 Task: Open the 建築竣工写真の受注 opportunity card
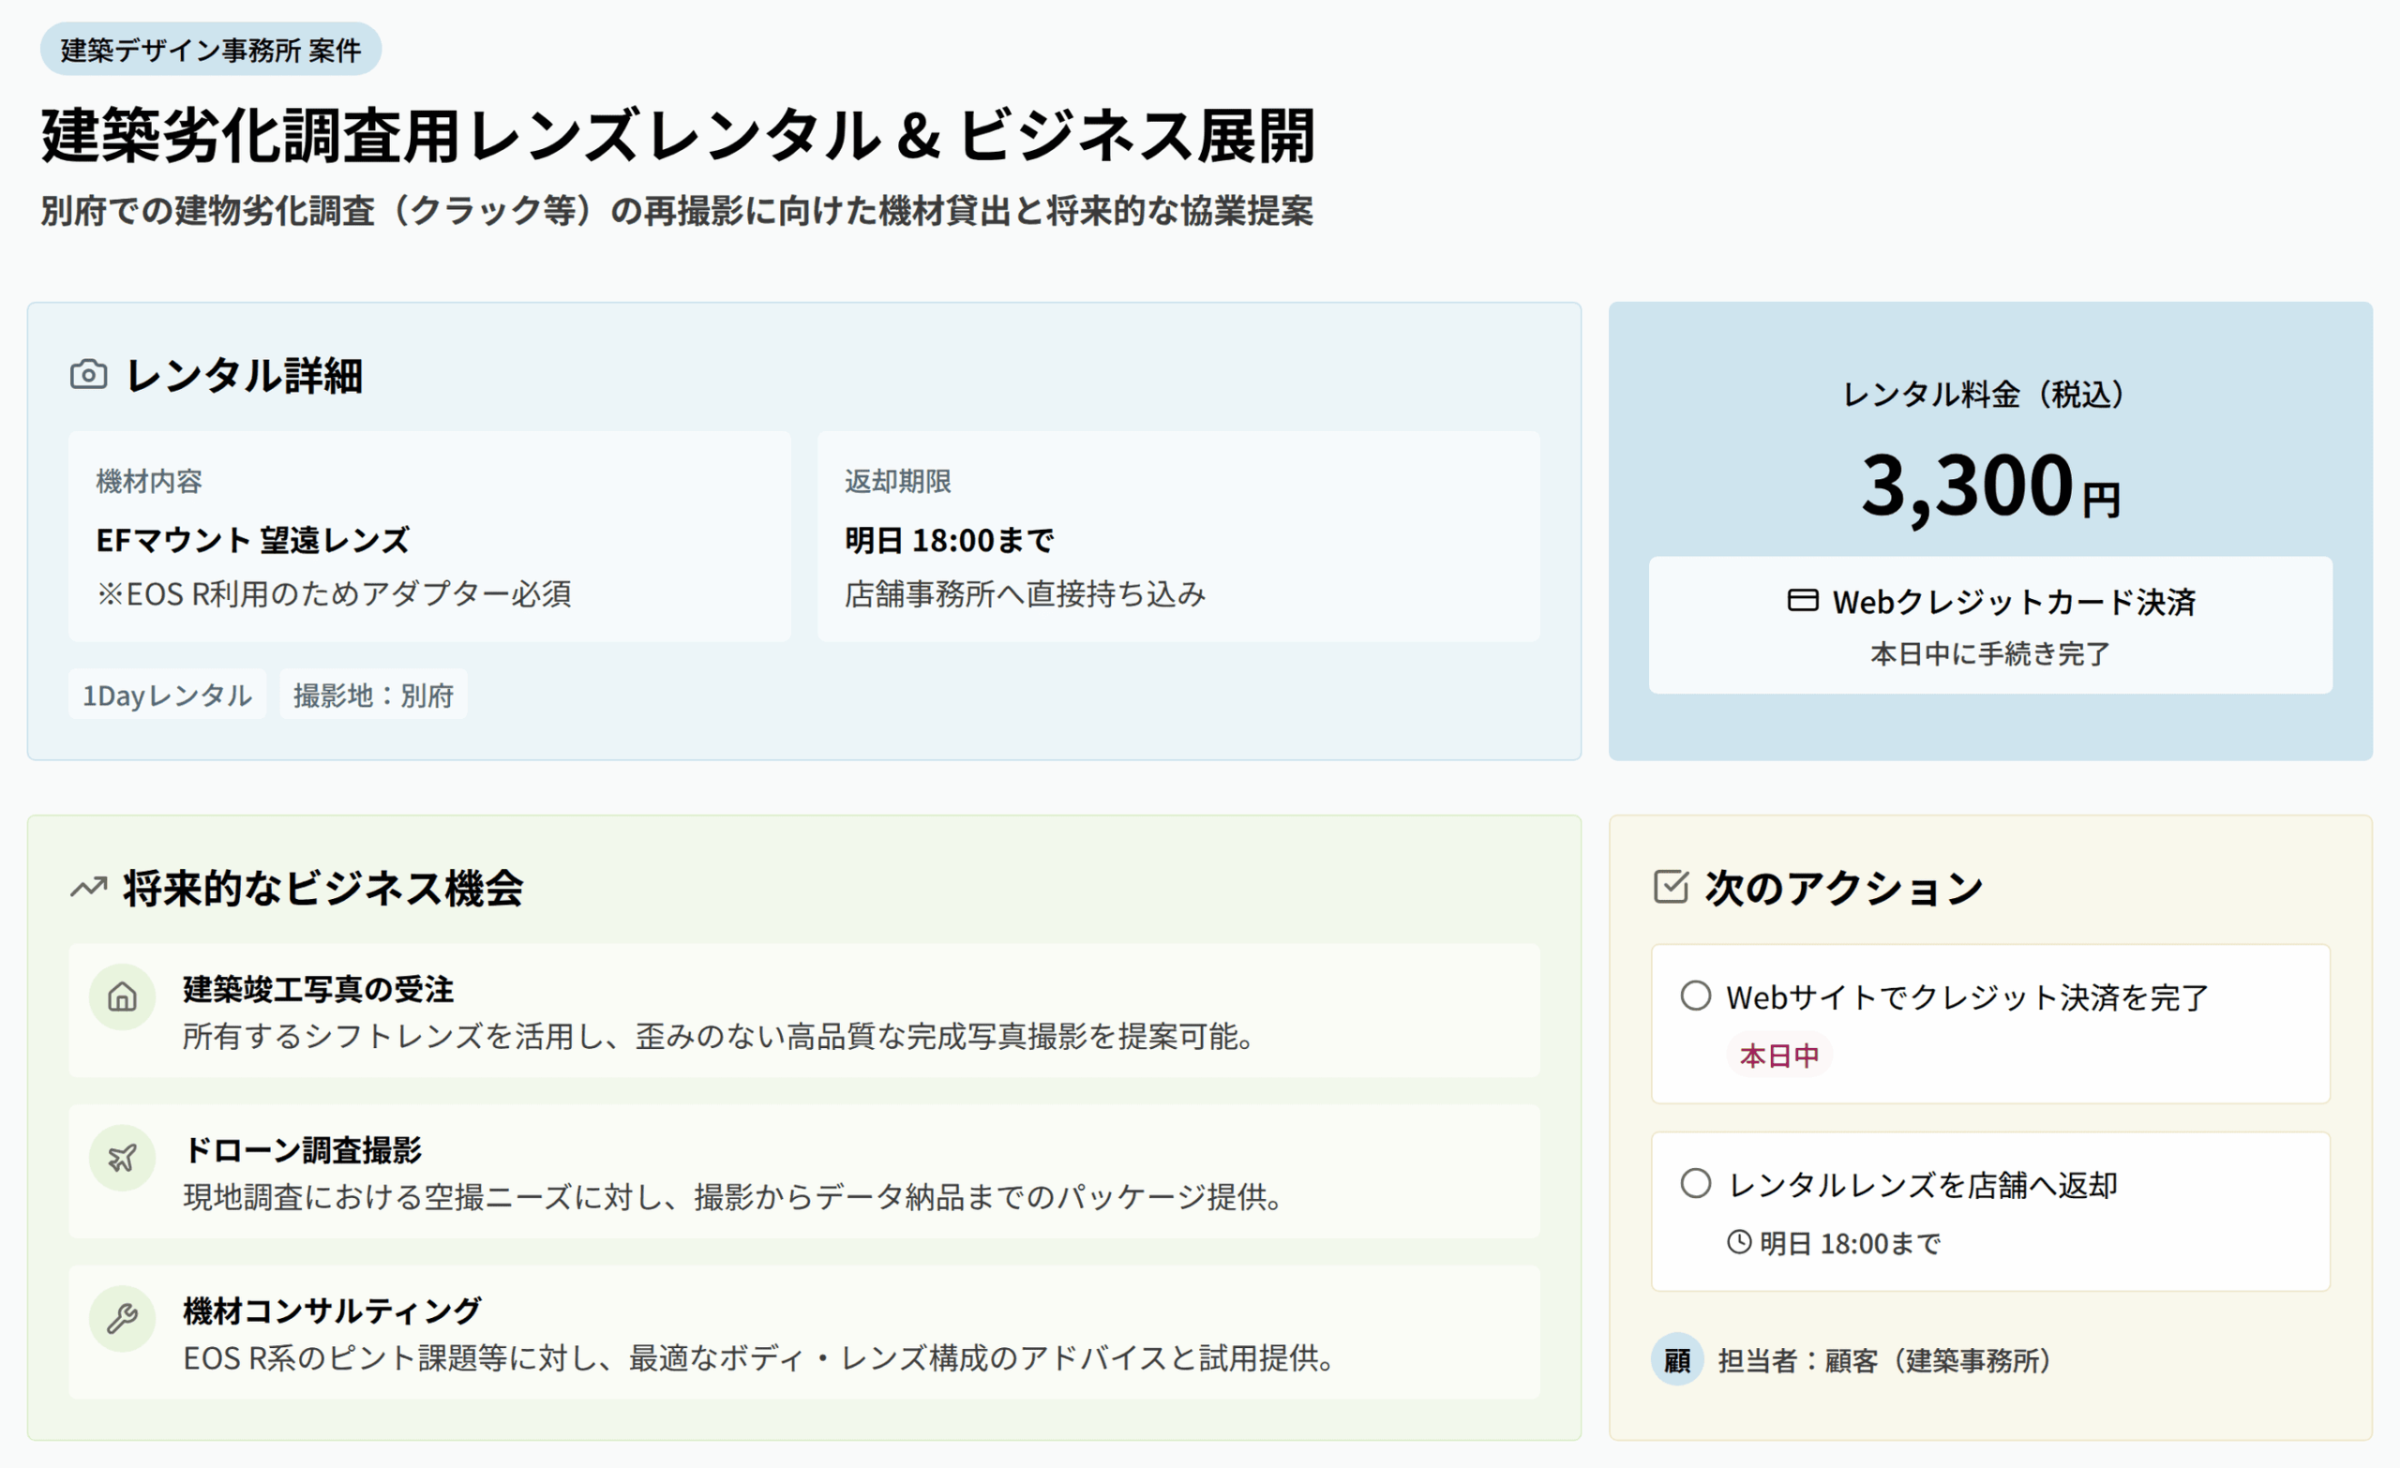point(804,1011)
